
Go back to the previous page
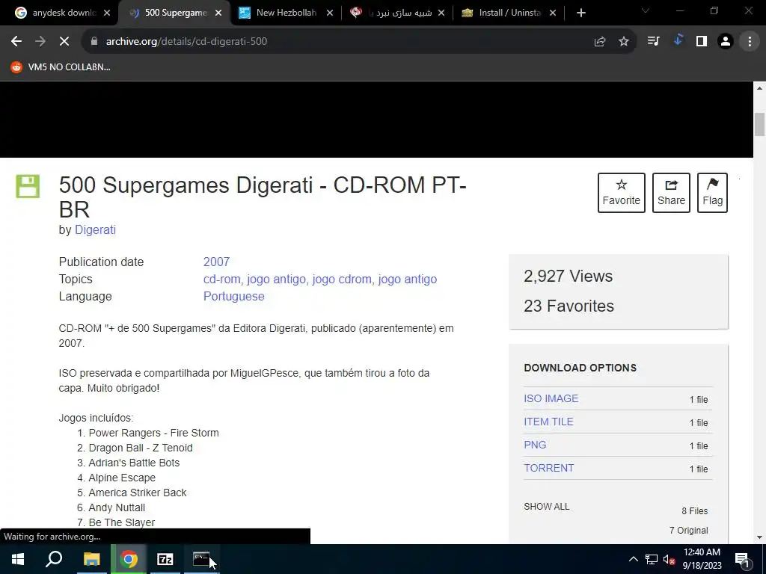click(x=16, y=42)
